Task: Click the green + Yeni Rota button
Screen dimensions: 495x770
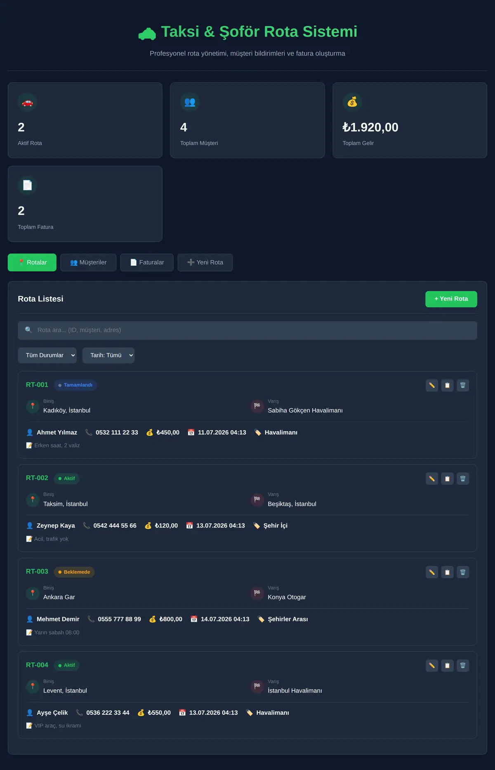Action: 451,299
